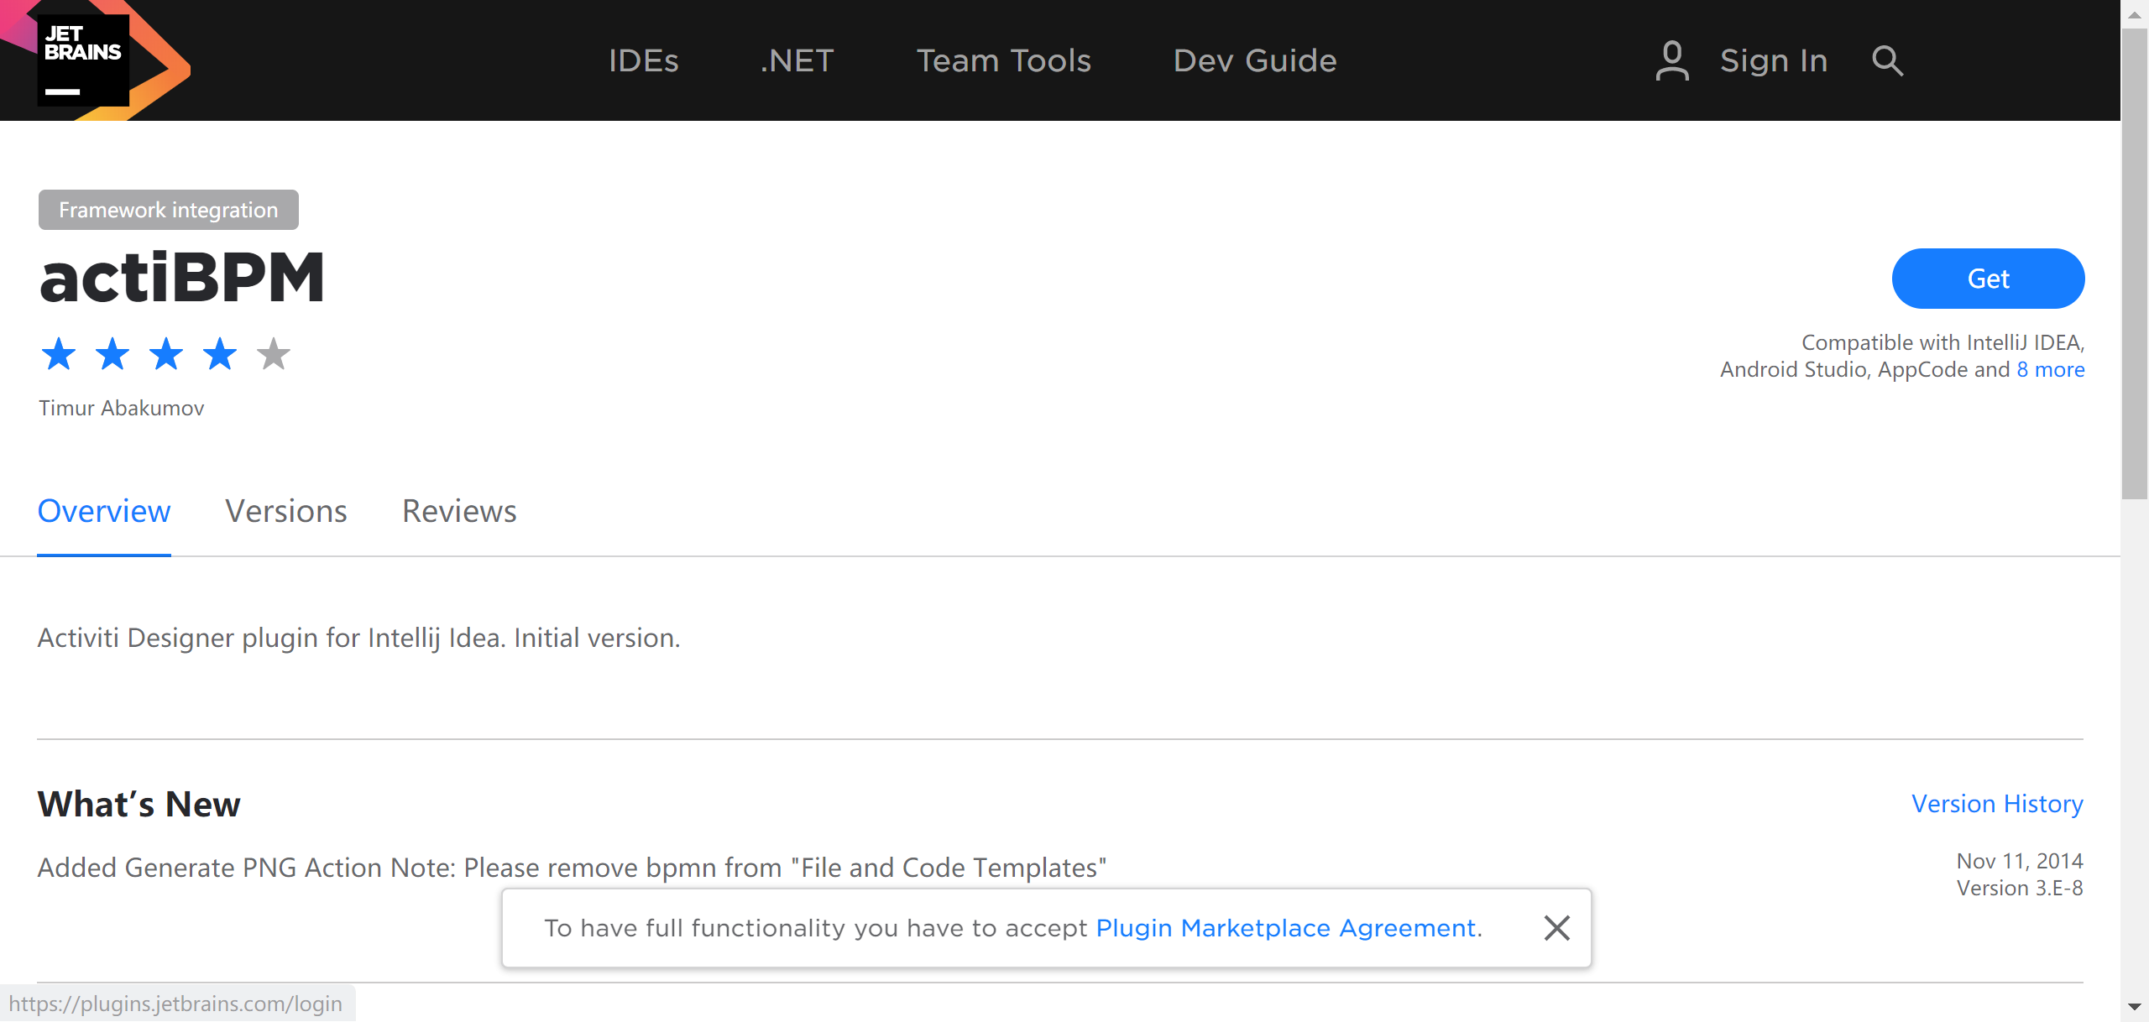Switch to the Overview tab
Image resolution: width=2149 pixels, height=1022 pixels.
104,511
